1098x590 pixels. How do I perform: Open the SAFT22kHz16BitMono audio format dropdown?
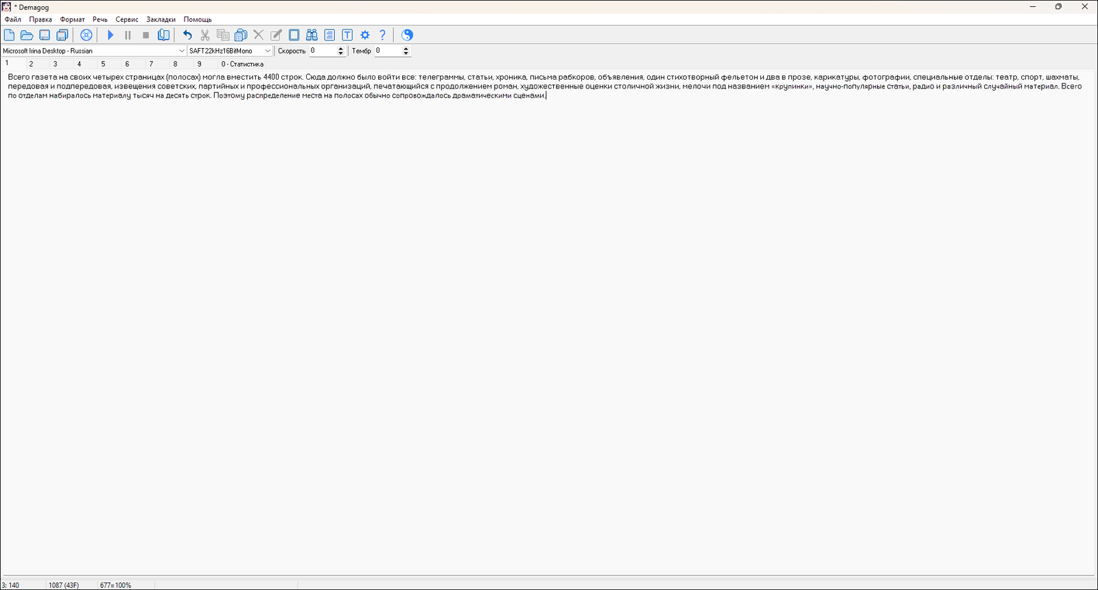(x=230, y=51)
